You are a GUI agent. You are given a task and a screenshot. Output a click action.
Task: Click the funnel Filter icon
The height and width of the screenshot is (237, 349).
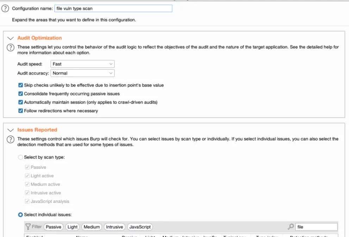point(28,227)
